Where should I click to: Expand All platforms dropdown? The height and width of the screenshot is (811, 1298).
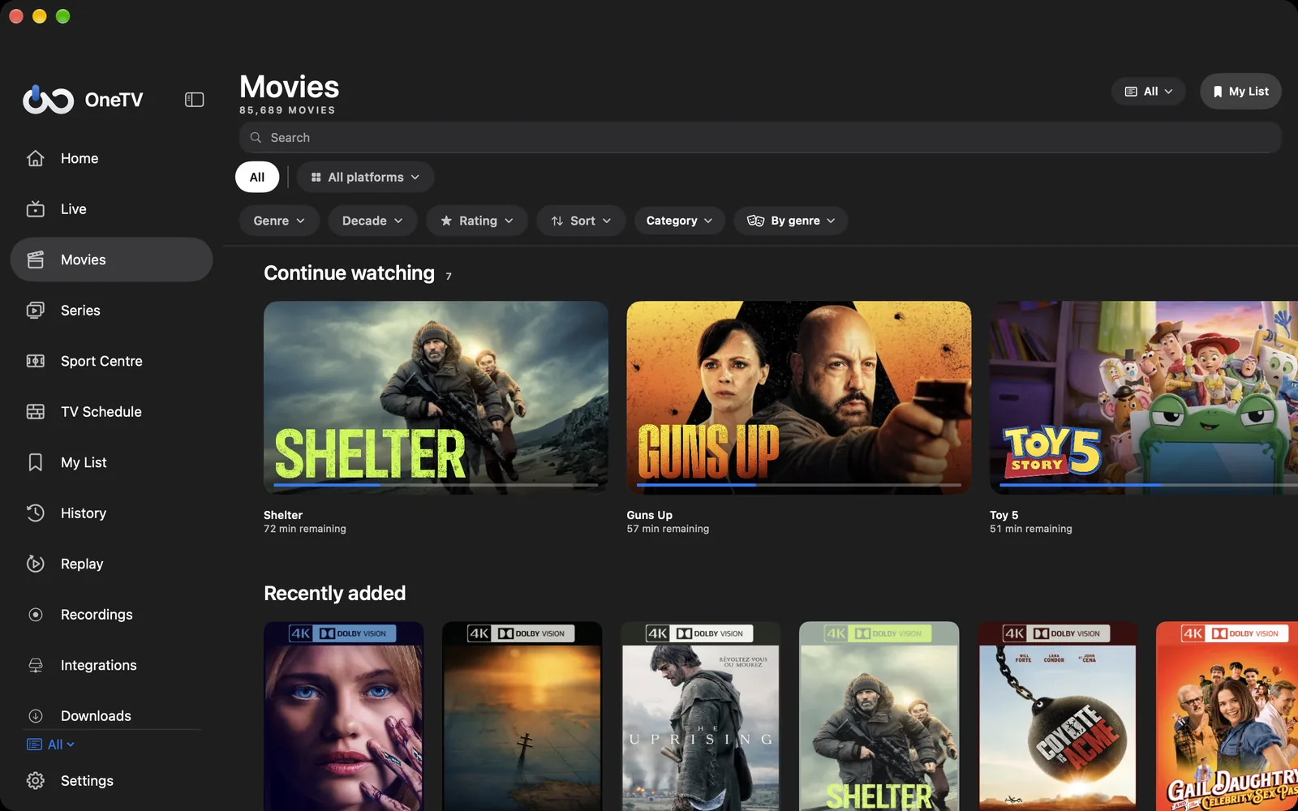[365, 177]
